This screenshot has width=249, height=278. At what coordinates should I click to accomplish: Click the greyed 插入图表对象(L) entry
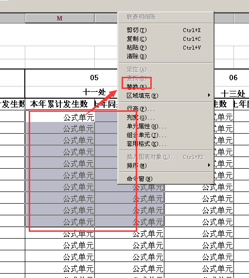[166, 157]
